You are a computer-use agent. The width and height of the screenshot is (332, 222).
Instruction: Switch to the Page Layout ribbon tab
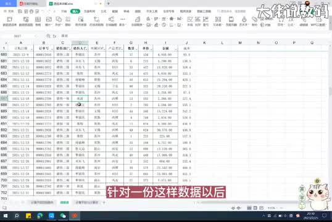(x=89, y=11)
